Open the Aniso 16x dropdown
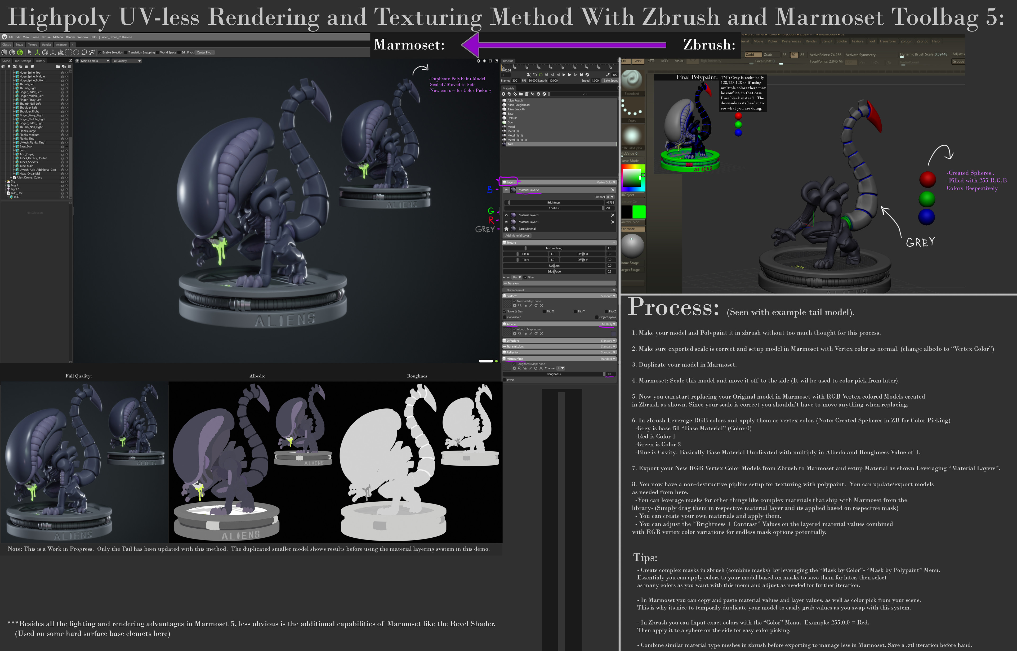 pyautogui.click(x=516, y=277)
